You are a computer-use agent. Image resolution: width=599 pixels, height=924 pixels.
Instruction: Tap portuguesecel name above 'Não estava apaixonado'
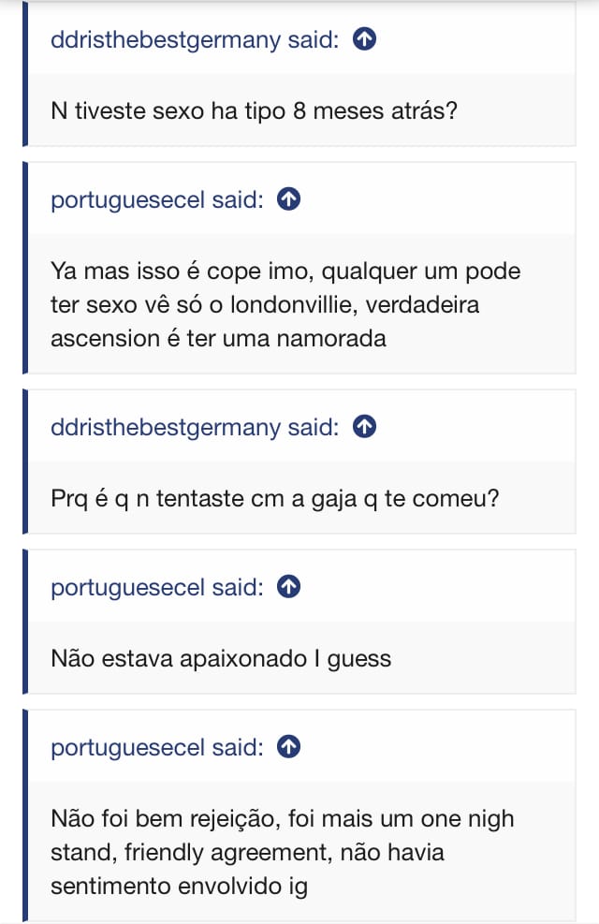click(128, 587)
